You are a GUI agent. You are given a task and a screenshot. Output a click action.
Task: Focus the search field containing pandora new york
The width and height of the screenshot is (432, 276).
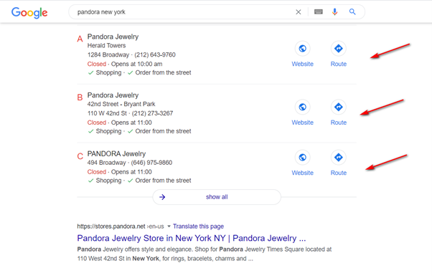183,12
